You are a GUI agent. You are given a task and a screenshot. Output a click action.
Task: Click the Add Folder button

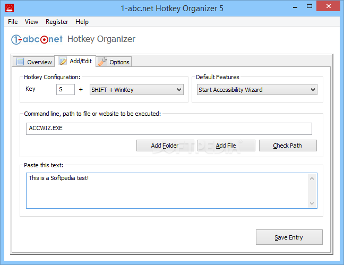click(x=165, y=146)
